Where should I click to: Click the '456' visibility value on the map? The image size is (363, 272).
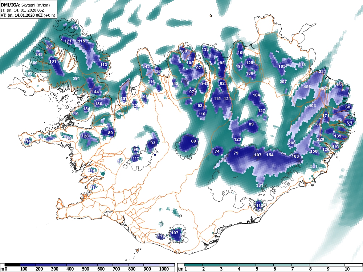[x=307, y=87]
